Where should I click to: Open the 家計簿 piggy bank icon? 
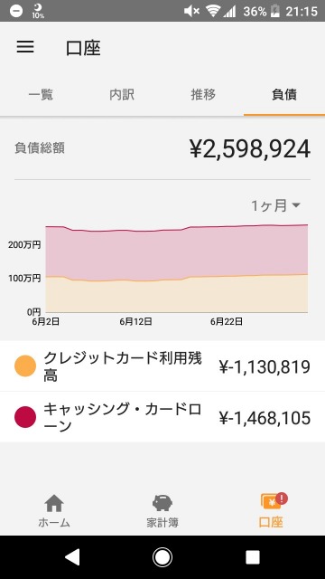point(162,503)
